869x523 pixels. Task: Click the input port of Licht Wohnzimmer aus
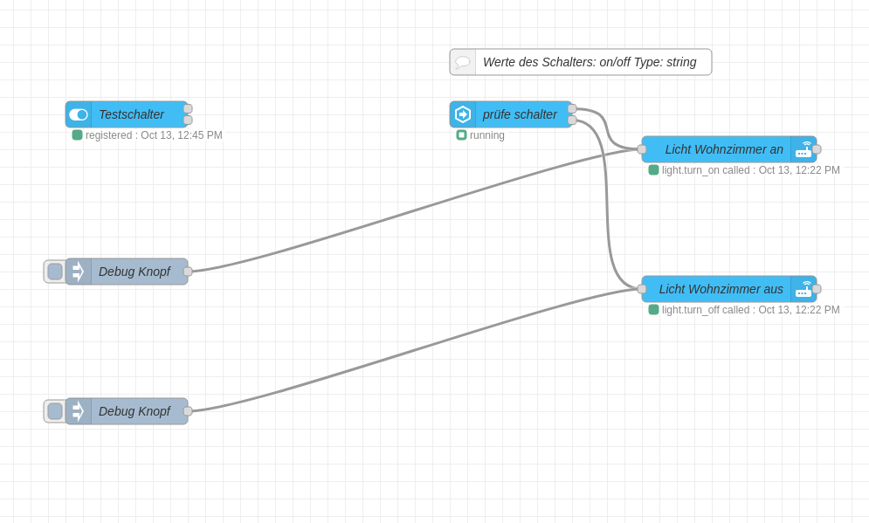[x=642, y=289]
